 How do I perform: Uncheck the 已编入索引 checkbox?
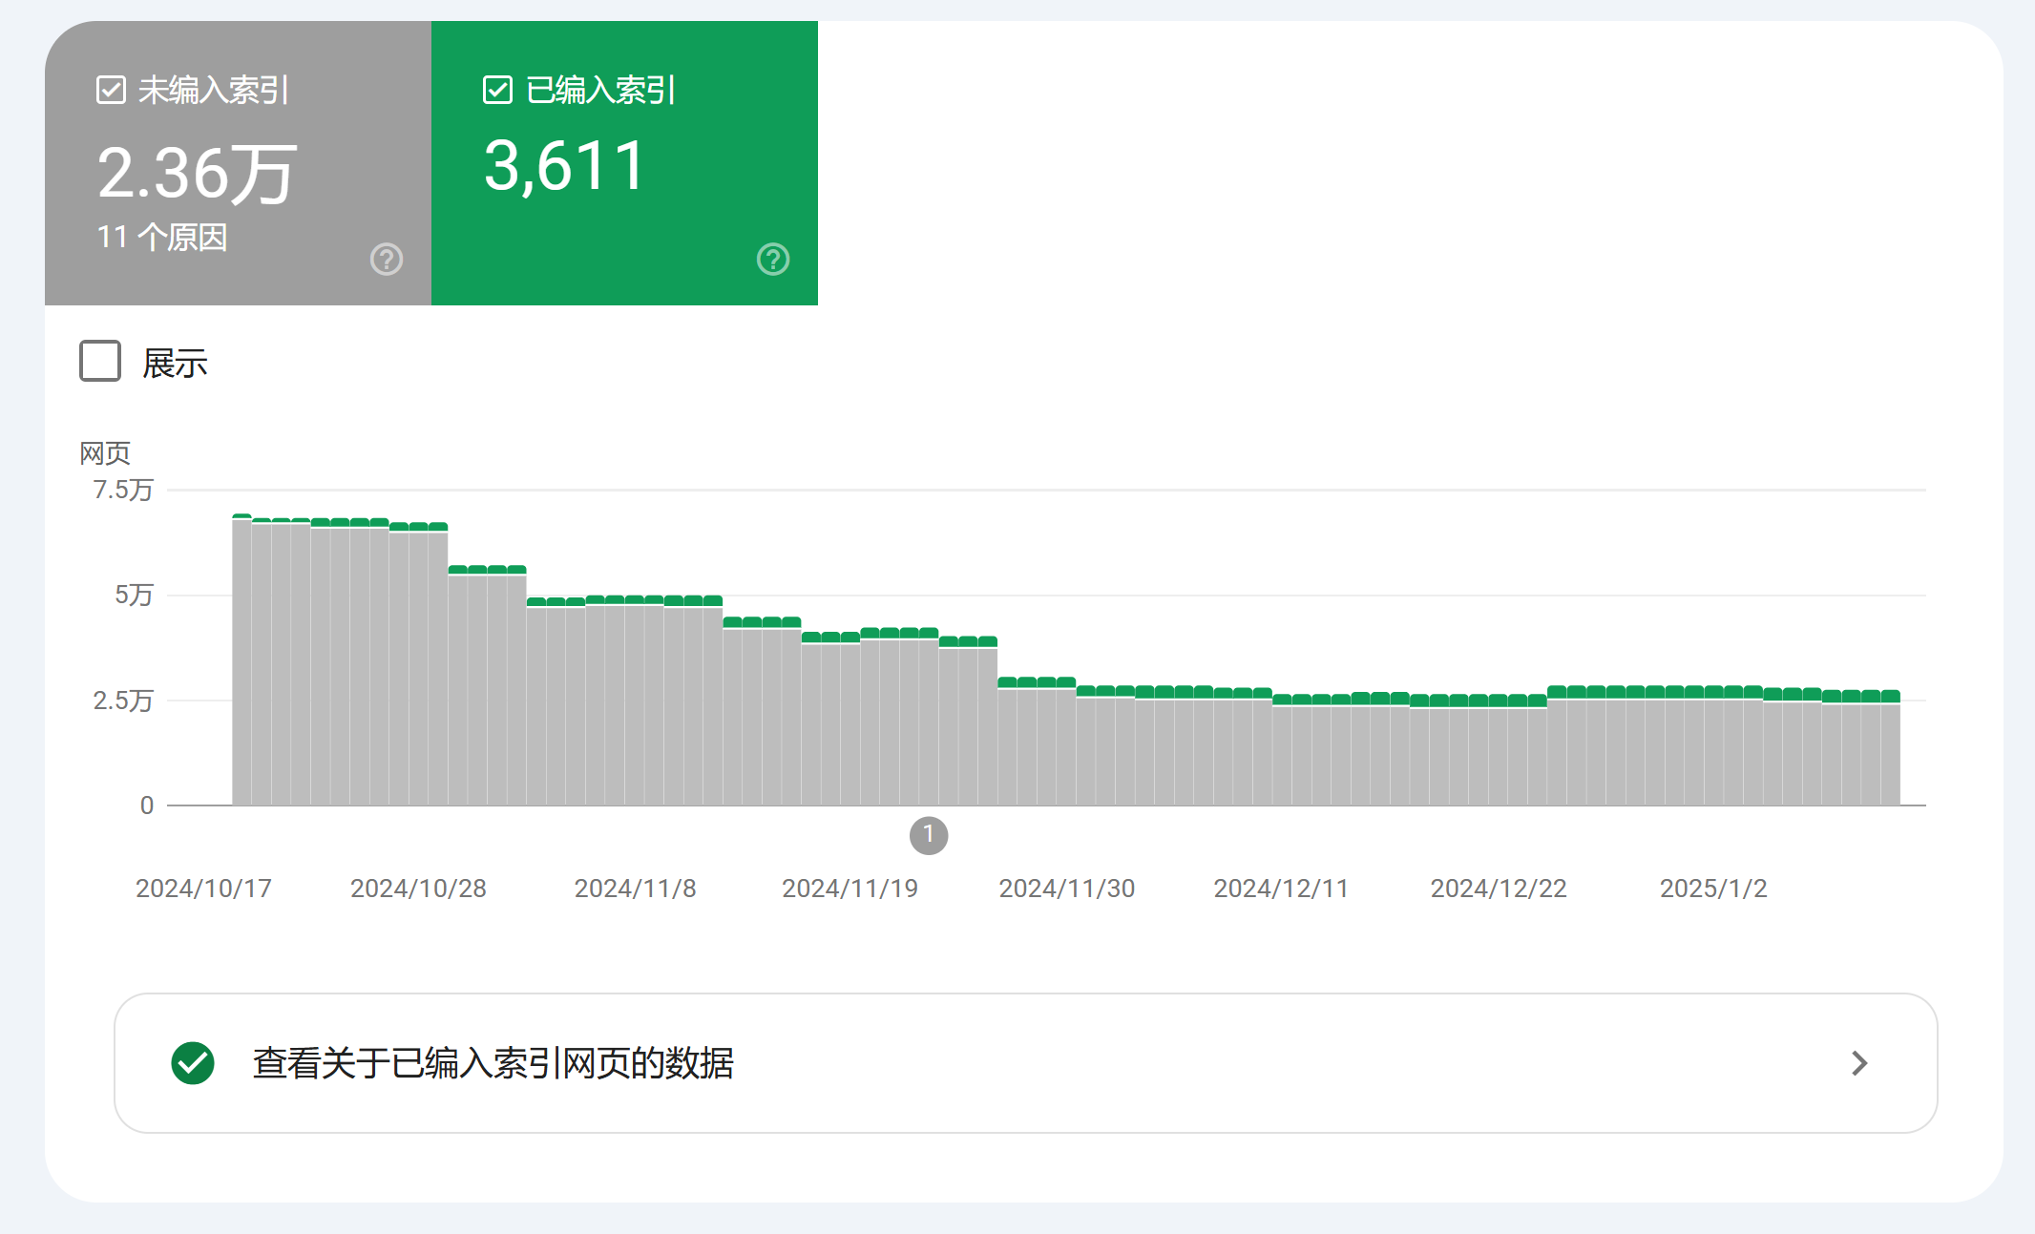click(x=497, y=91)
